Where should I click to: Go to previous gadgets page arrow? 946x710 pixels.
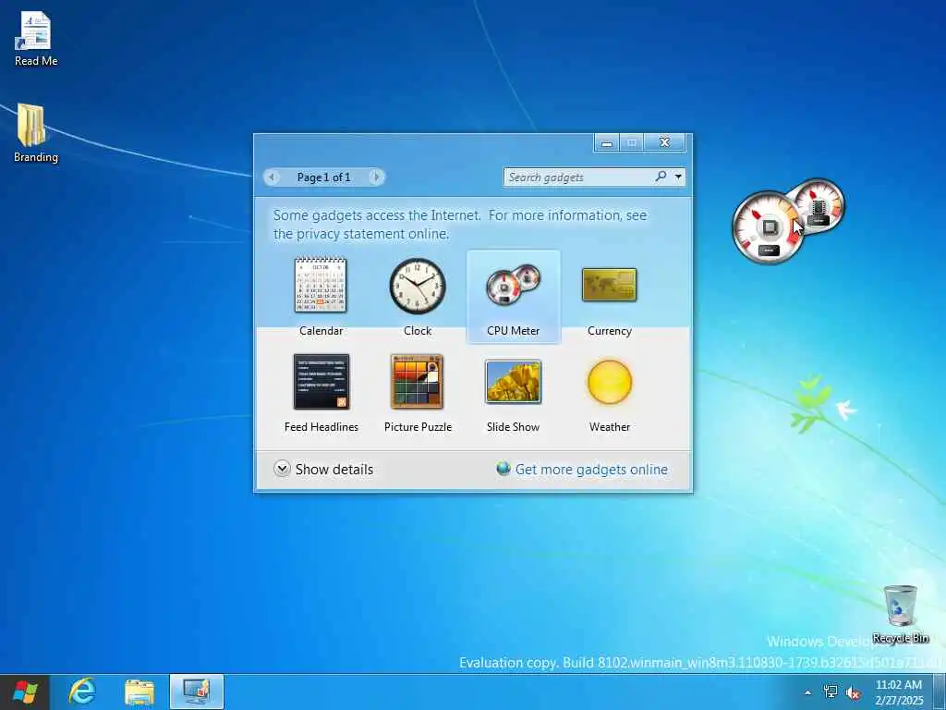click(273, 177)
